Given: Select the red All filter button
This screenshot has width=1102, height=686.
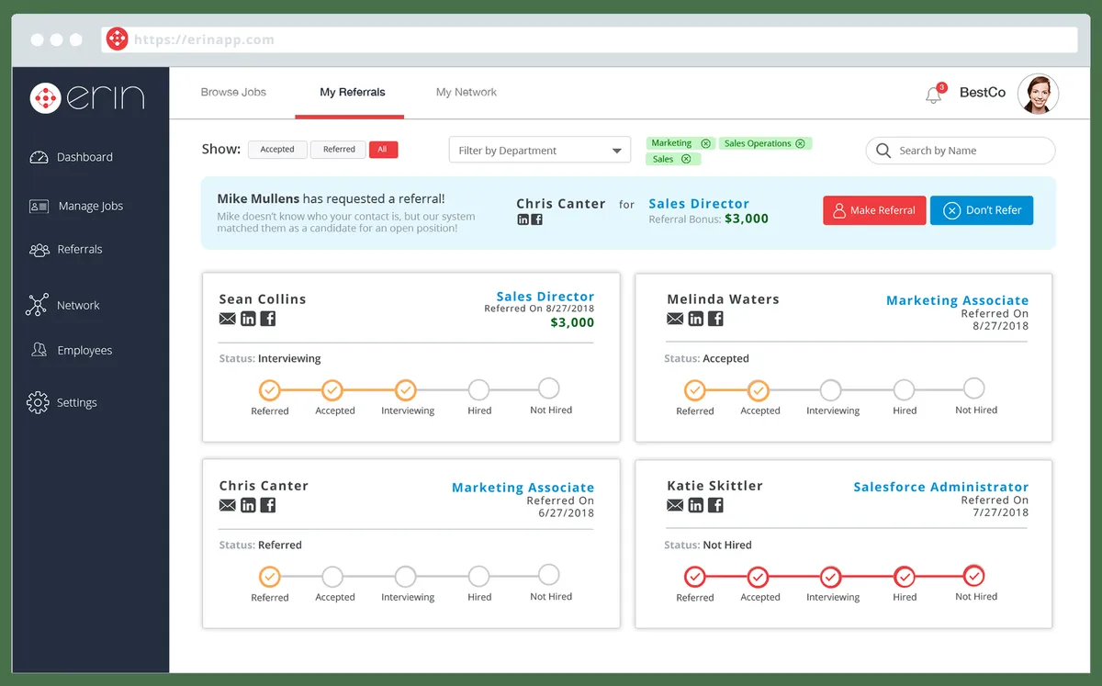Looking at the screenshot, I should [x=383, y=149].
